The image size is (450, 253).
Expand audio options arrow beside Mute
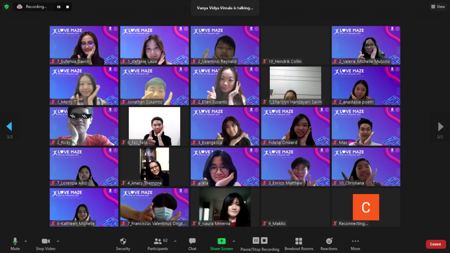[25, 241]
